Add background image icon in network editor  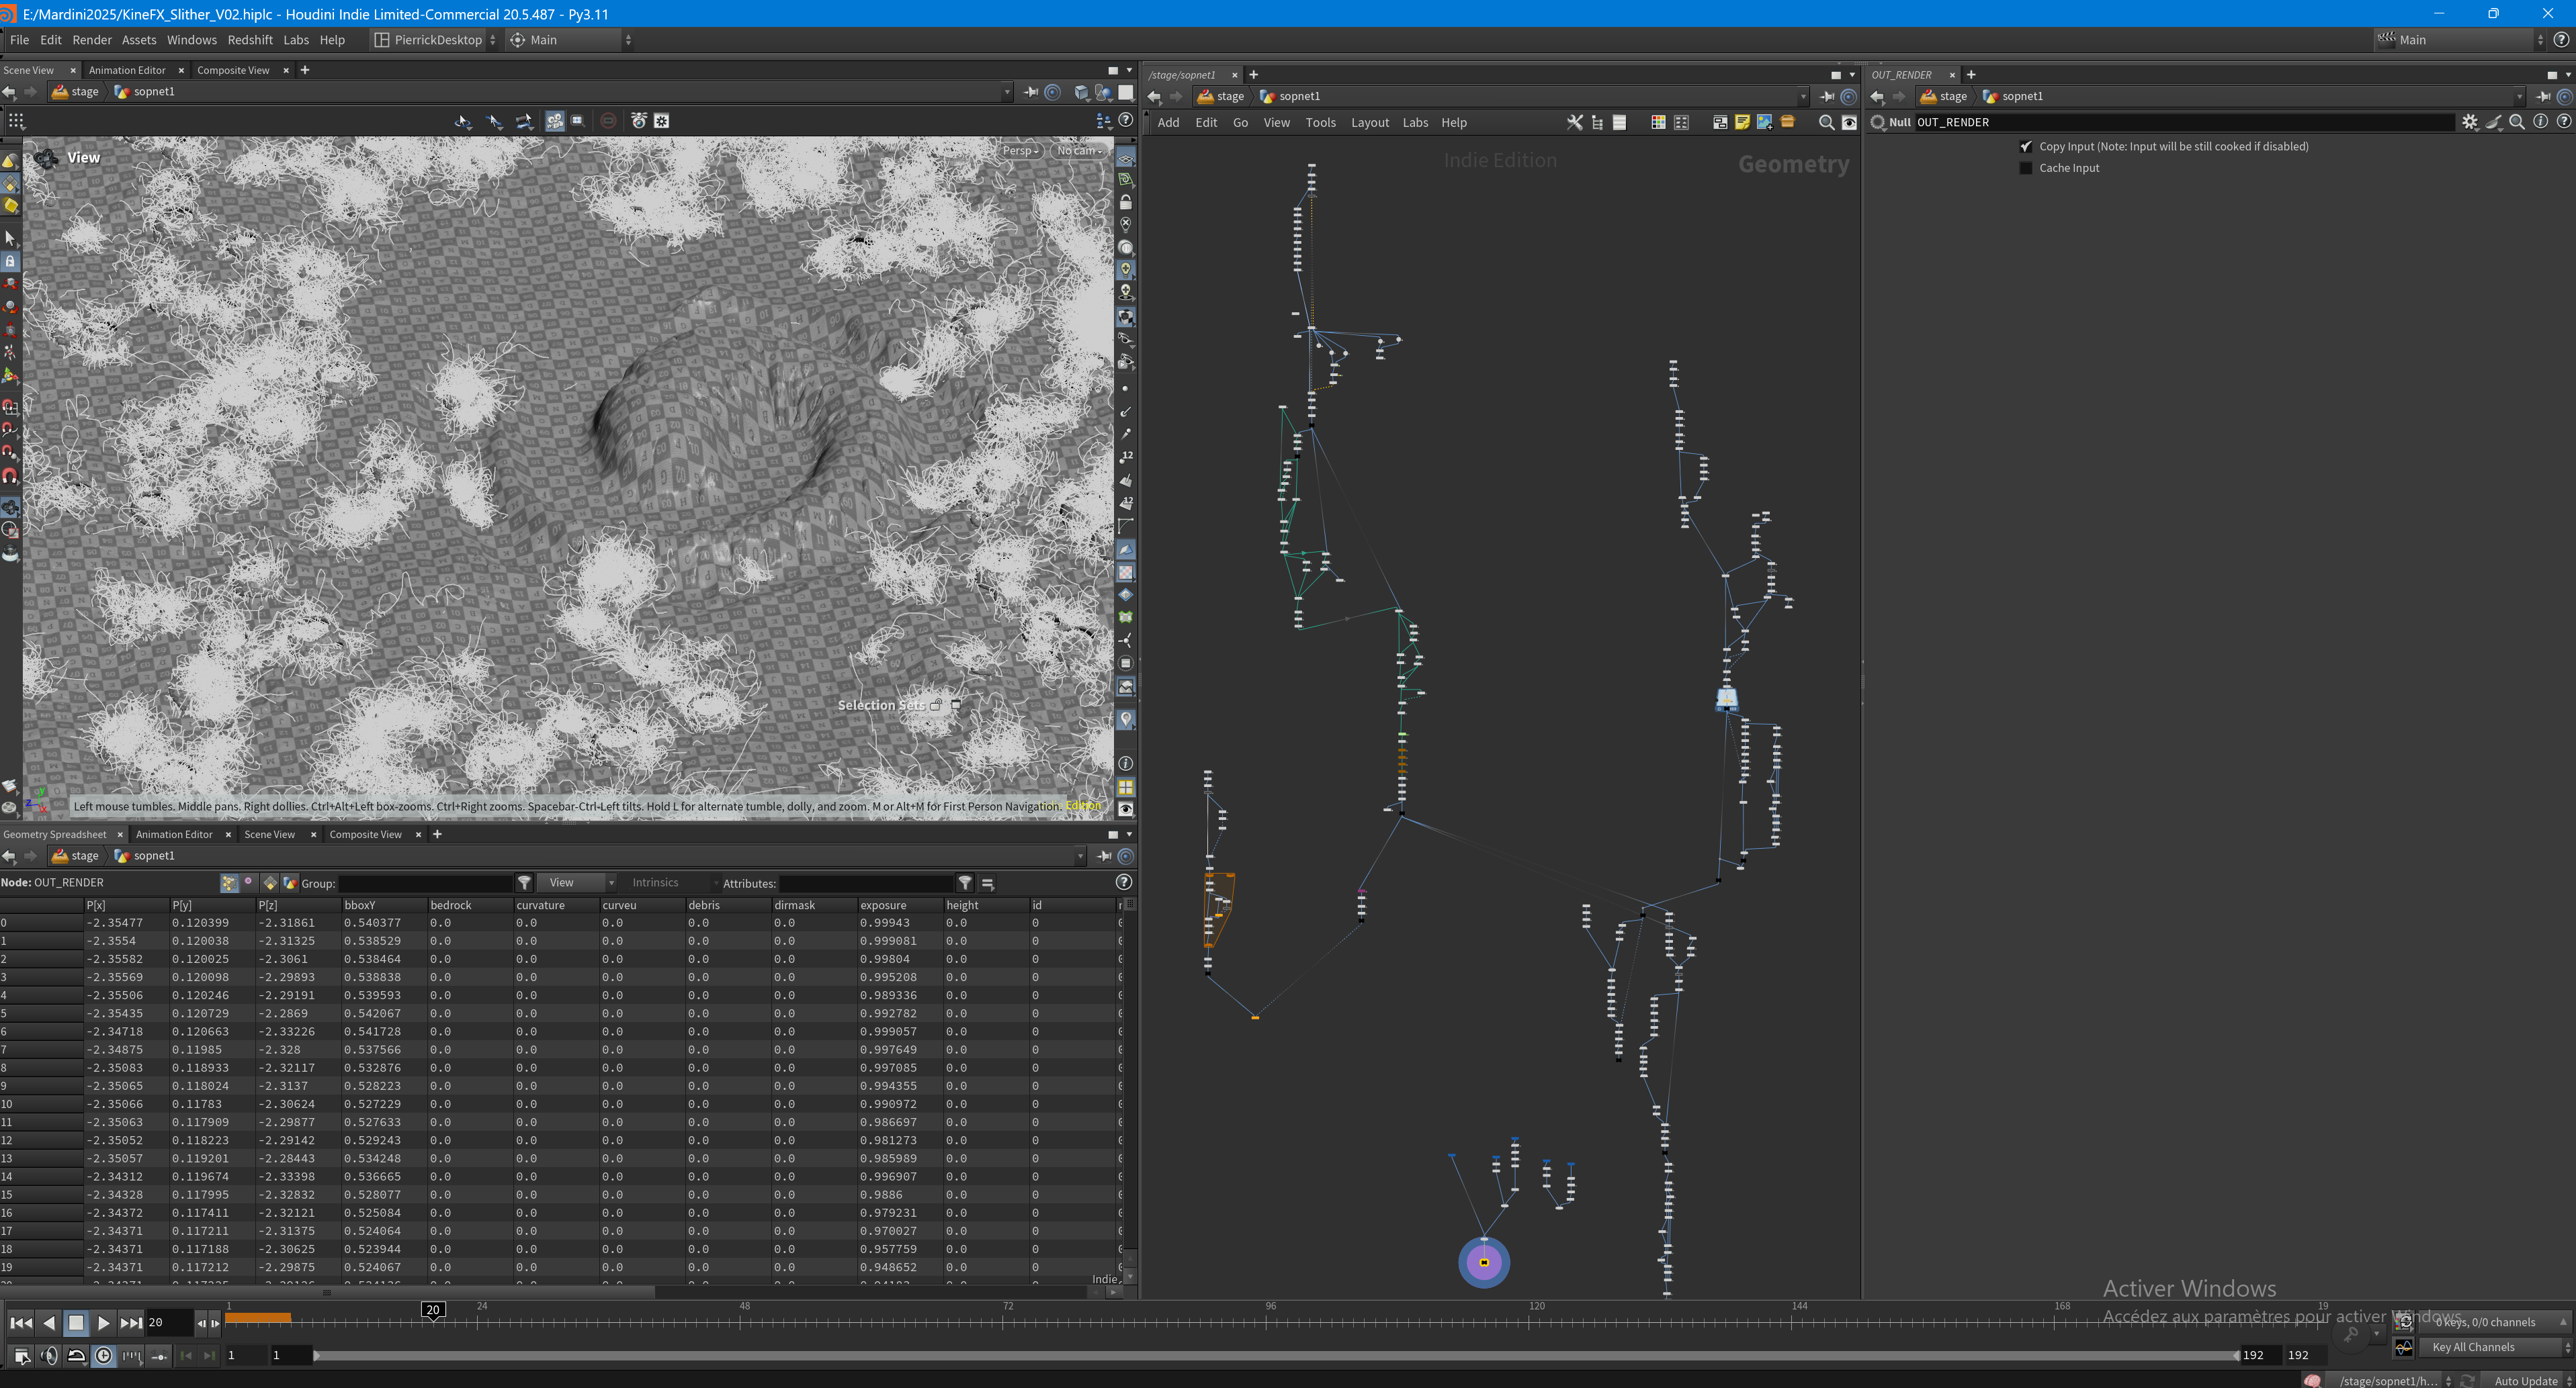[x=1764, y=122]
